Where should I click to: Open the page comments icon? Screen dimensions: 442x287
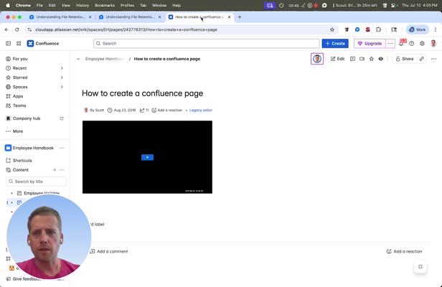[352, 59]
